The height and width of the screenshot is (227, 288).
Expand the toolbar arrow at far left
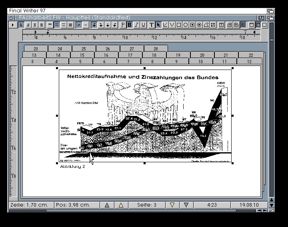(12, 25)
